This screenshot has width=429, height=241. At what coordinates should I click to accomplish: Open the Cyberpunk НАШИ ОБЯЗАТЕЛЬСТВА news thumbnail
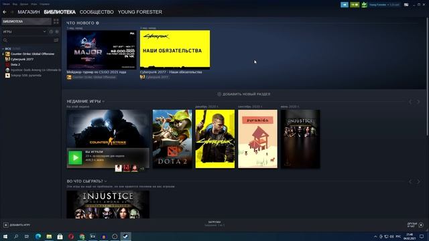coord(175,50)
